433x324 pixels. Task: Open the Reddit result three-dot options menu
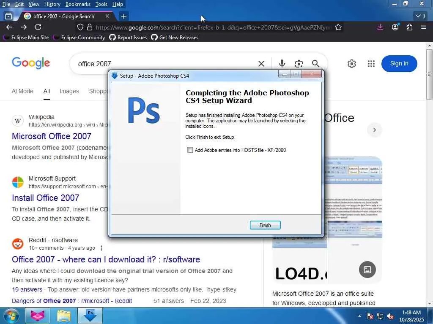click(101, 248)
